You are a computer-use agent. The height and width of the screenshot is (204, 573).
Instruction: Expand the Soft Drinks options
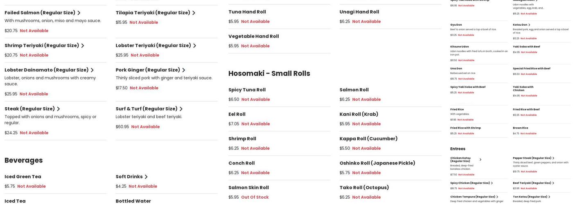(x=146, y=177)
